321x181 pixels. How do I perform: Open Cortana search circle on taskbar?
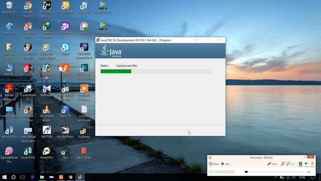(x=14, y=177)
